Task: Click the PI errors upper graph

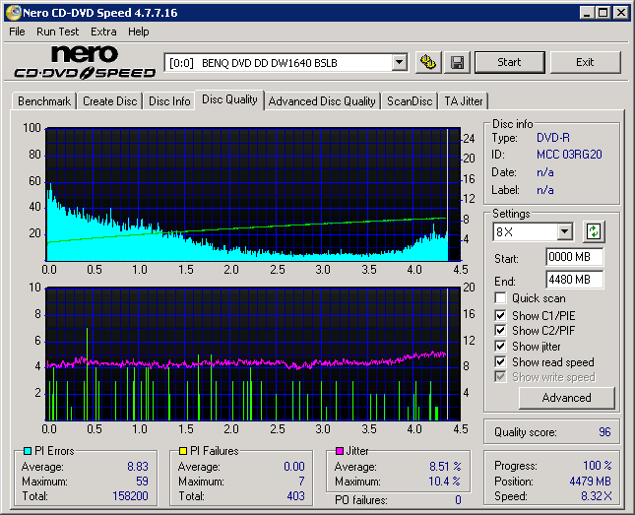Action: pos(253,195)
